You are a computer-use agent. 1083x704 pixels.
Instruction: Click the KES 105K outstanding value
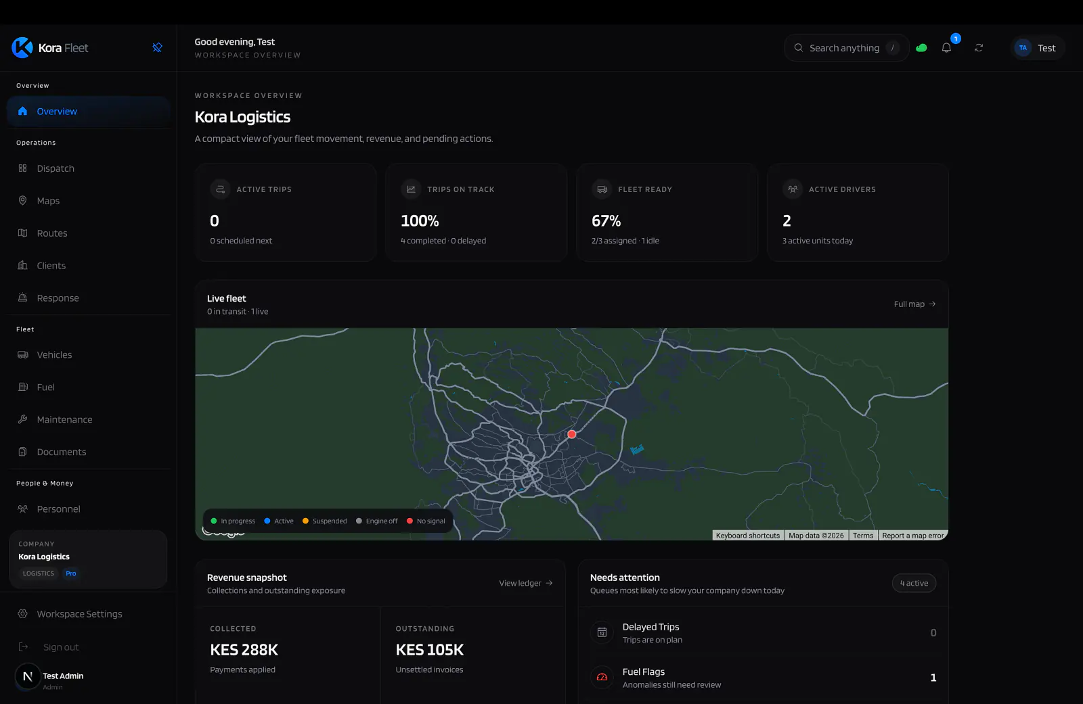[429, 650]
